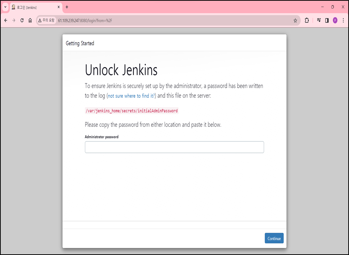Viewport: 349px width, 255px height.
Task: Click the Continue button
Action: pyautogui.click(x=274, y=238)
